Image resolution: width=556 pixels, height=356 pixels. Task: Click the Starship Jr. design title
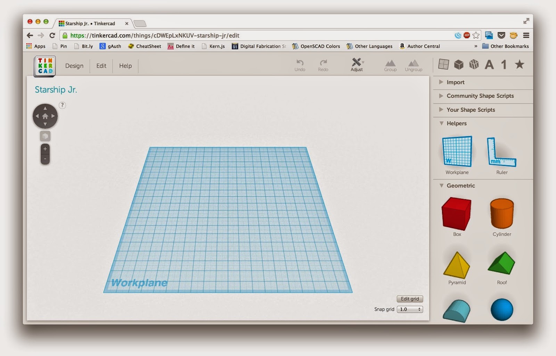(x=56, y=90)
